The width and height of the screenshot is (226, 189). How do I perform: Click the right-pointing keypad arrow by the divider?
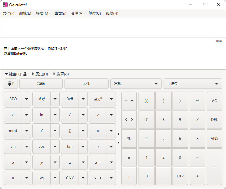(119, 134)
